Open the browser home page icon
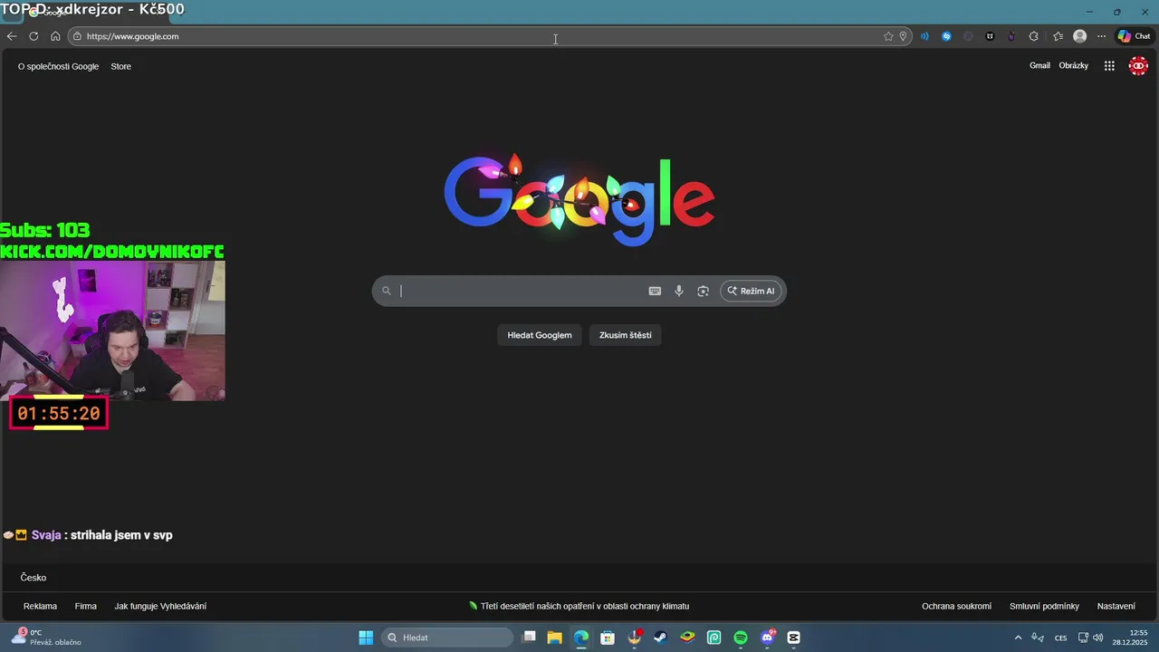This screenshot has height=652, width=1159. tap(55, 36)
